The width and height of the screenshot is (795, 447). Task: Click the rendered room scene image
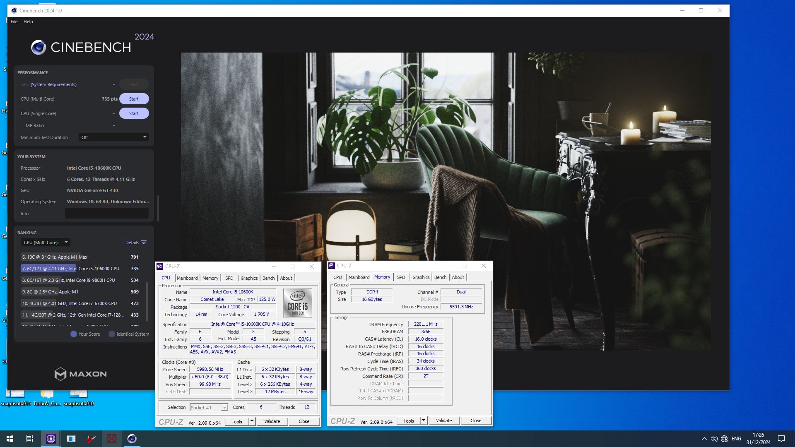[446, 202]
